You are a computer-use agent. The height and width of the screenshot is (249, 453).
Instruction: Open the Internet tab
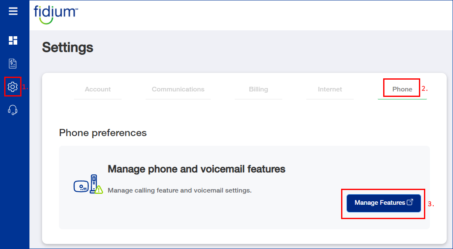330,89
